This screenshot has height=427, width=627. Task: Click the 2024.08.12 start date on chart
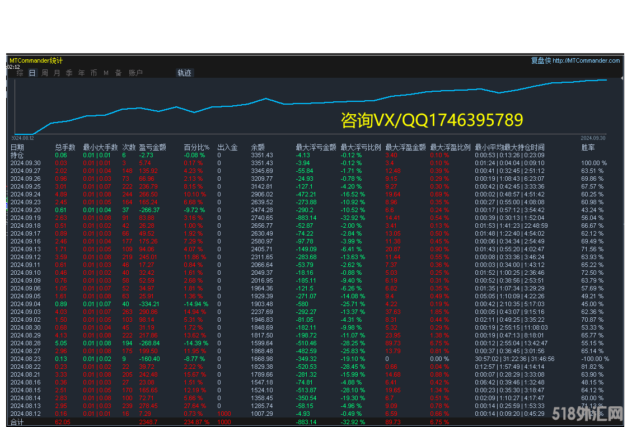coord(24,138)
